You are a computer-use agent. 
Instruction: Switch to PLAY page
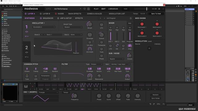coord(96,9)
